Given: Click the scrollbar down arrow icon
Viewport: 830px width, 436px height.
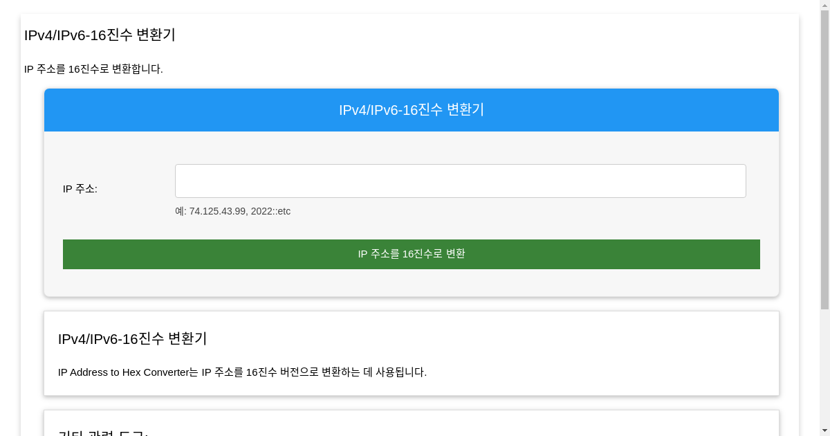Looking at the screenshot, I should click(825, 430).
